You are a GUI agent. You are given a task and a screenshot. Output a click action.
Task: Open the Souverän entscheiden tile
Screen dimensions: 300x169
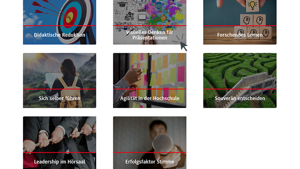pyautogui.click(x=240, y=80)
